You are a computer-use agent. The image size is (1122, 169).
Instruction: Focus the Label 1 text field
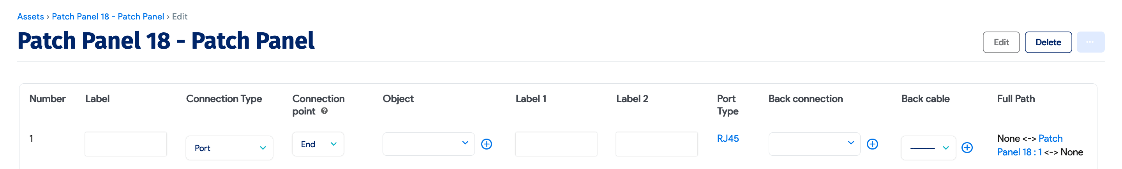(556, 144)
